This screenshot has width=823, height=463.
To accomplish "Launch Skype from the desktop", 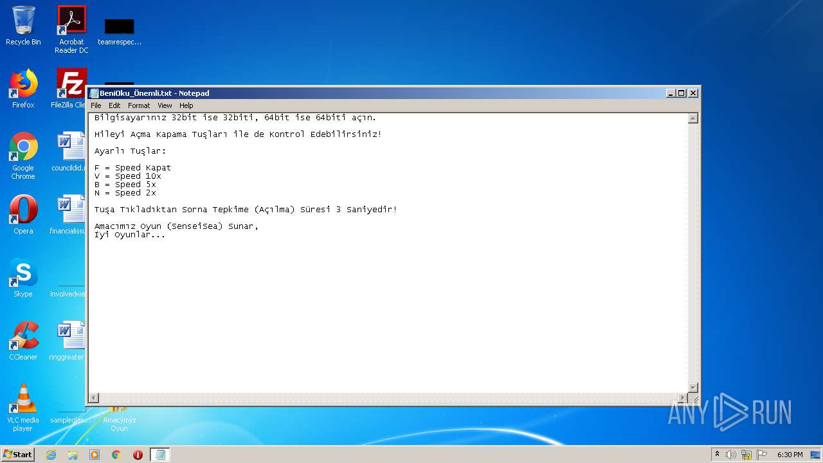I will (x=23, y=278).
